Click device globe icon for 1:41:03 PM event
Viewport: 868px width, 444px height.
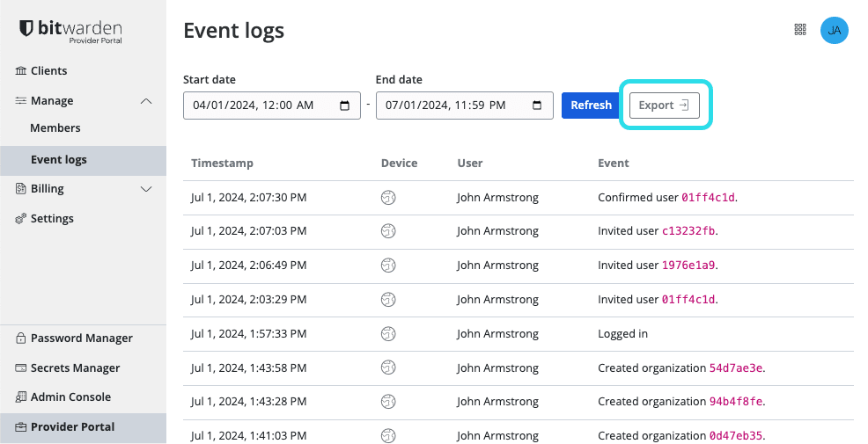pyautogui.click(x=388, y=436)
